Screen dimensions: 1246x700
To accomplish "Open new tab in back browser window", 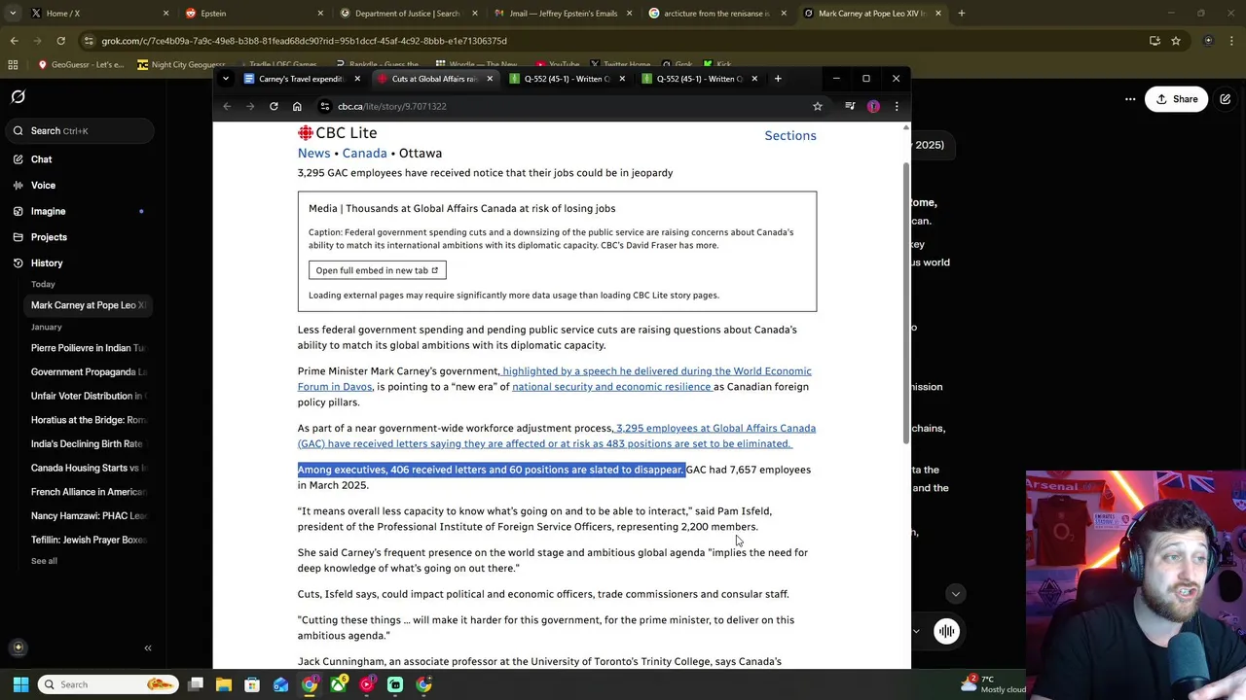I will [x=961, y=14].
